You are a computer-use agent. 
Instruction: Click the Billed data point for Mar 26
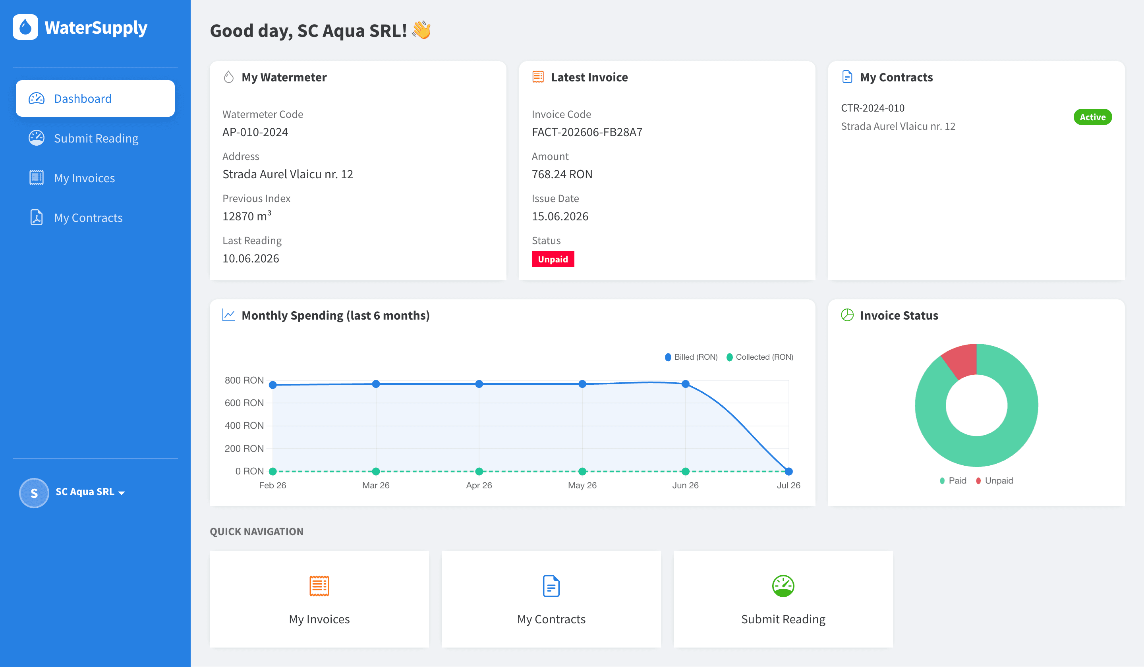pyautogui.click(x=376, y=384)
